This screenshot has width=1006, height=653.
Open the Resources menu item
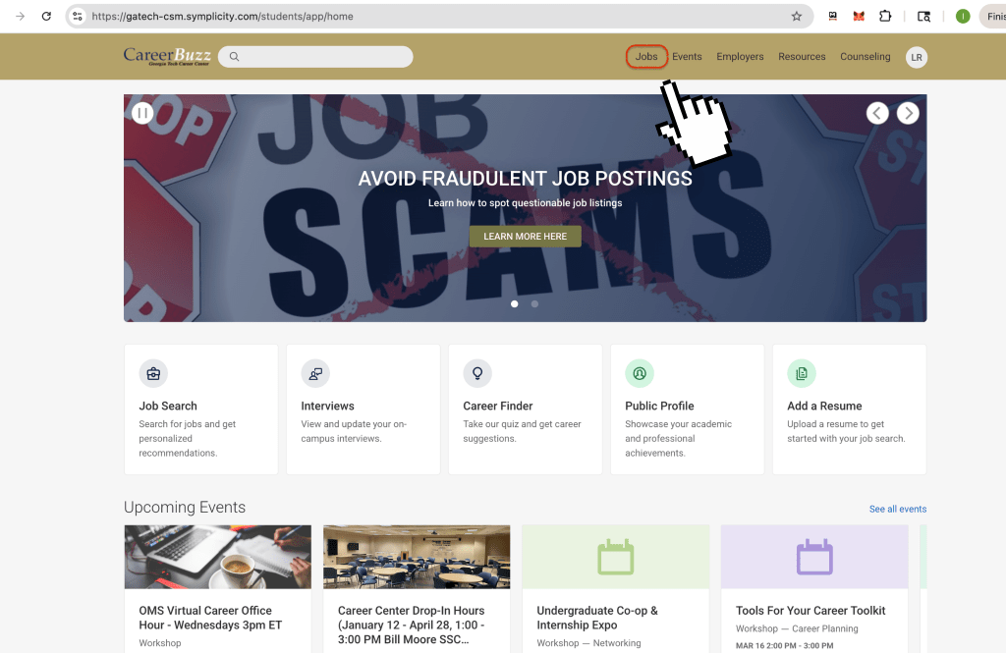click(802, 56)
